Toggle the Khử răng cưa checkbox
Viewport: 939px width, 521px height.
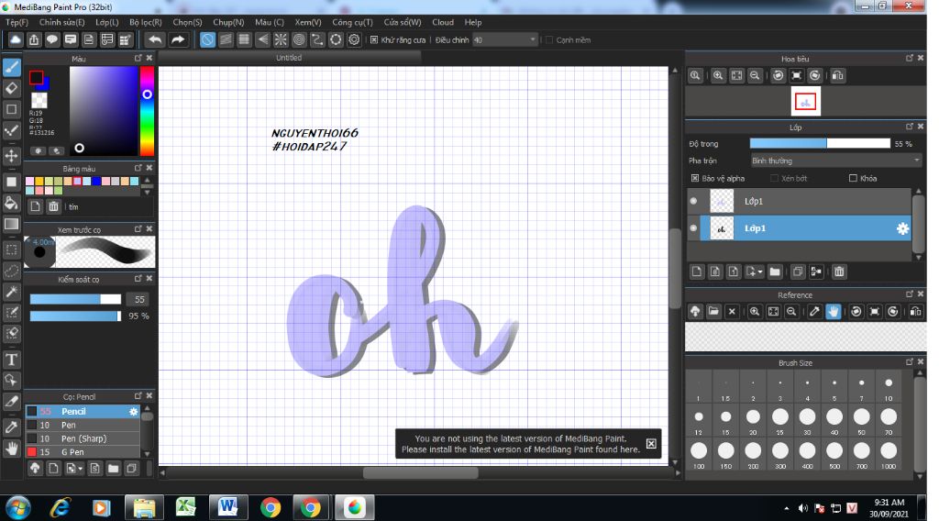(374, 40)
